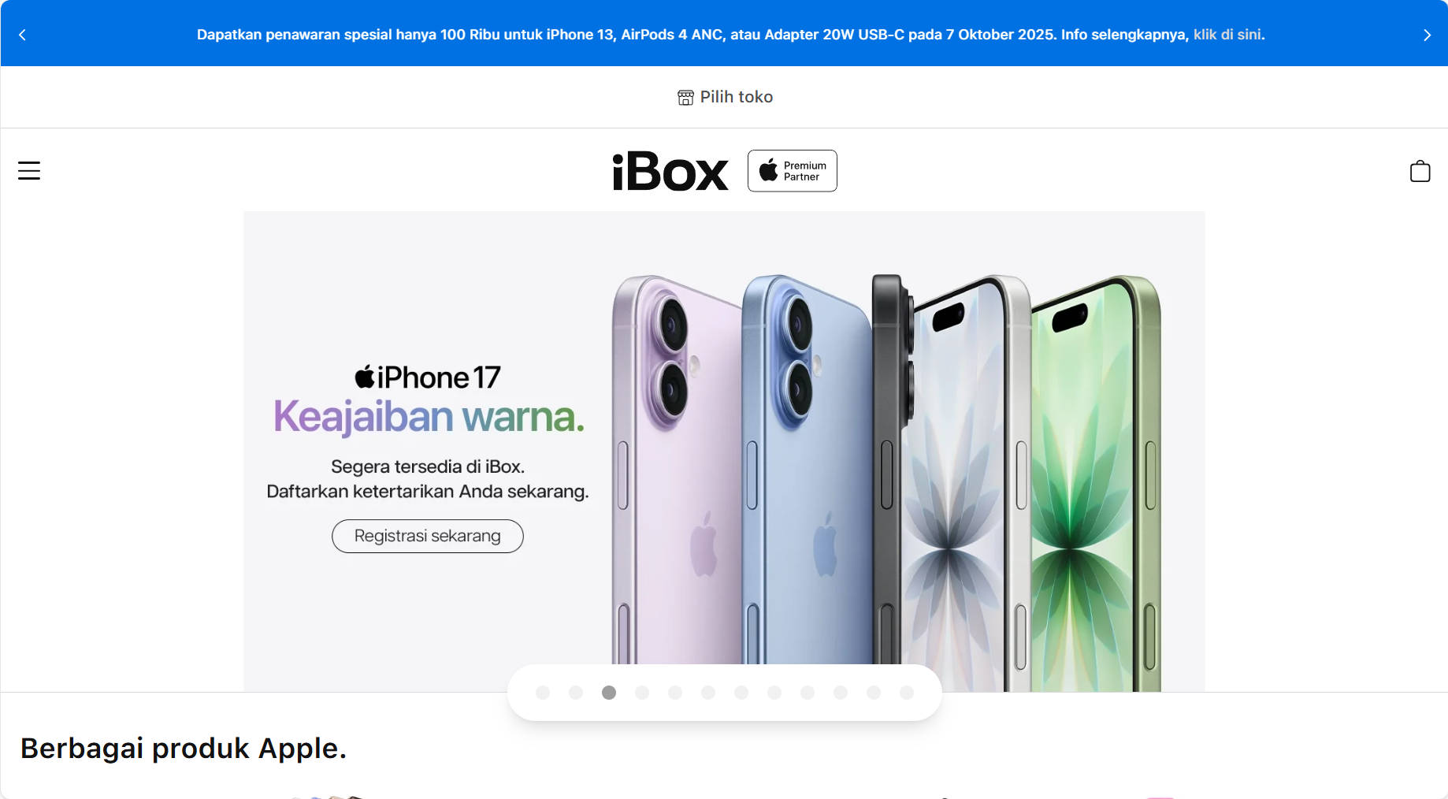Open the hamburger navigation menu
The height and width of the screenshot is (799, 1448).
pos(29,170)
